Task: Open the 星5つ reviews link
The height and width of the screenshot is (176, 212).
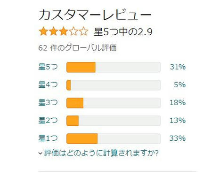Action: (x=48, y=67)
